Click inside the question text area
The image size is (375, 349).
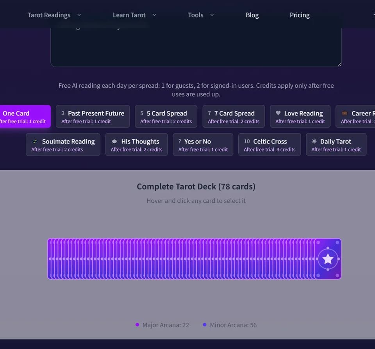(196, 46)
